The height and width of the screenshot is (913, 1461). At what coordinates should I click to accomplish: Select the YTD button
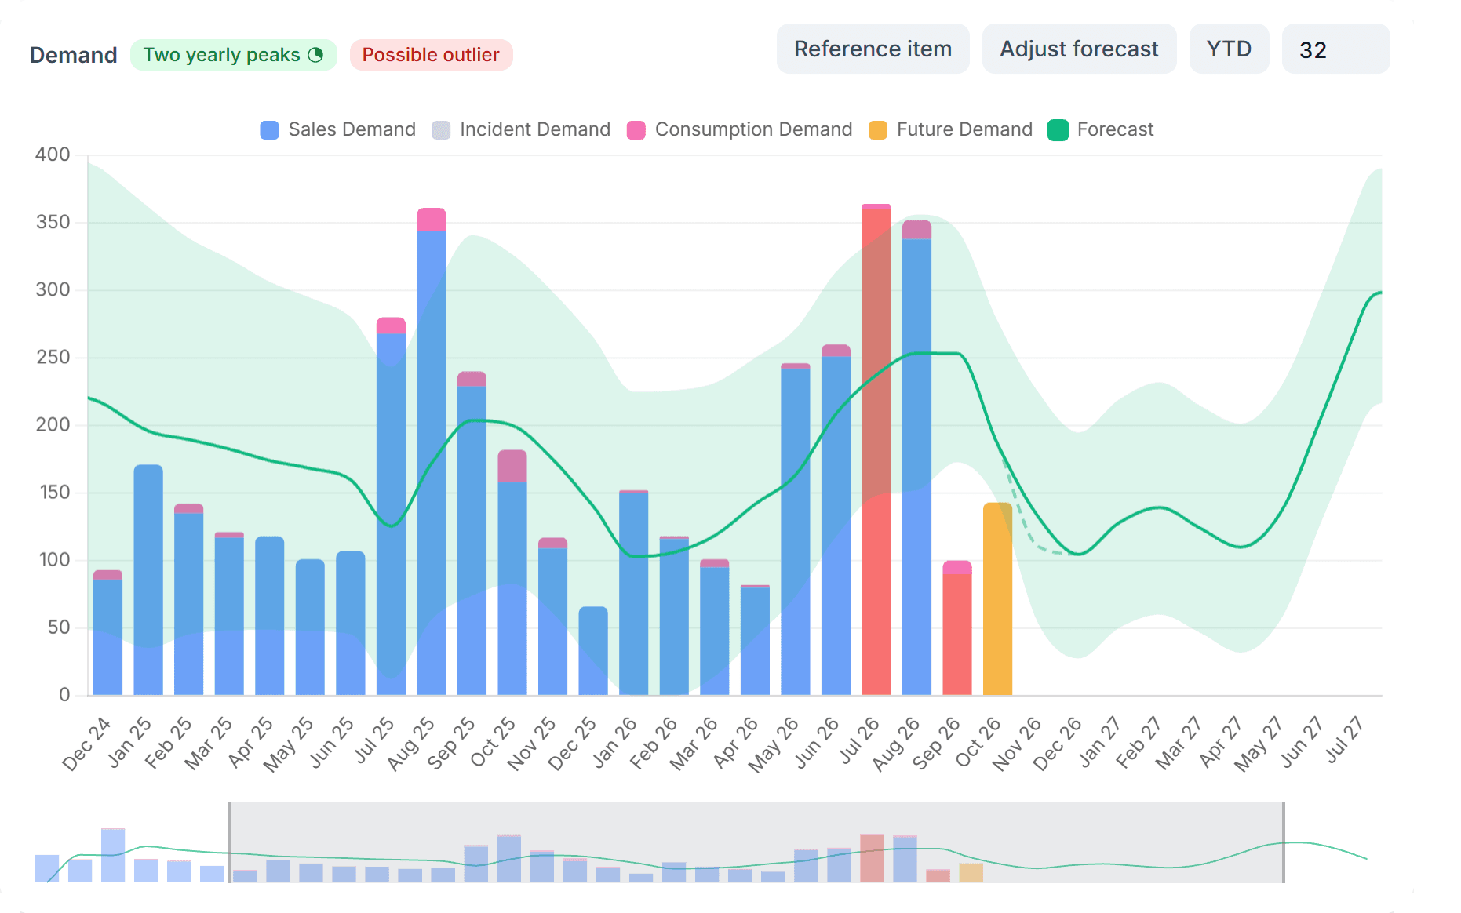(x=1229, y=49)
